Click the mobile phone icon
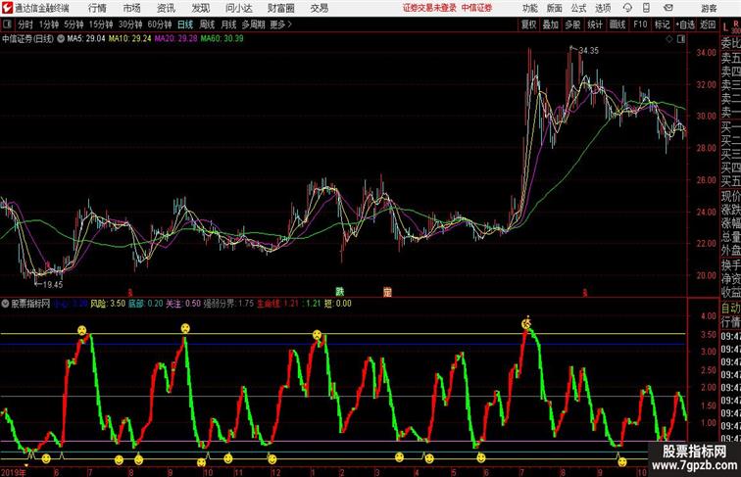 coord(646,8)
